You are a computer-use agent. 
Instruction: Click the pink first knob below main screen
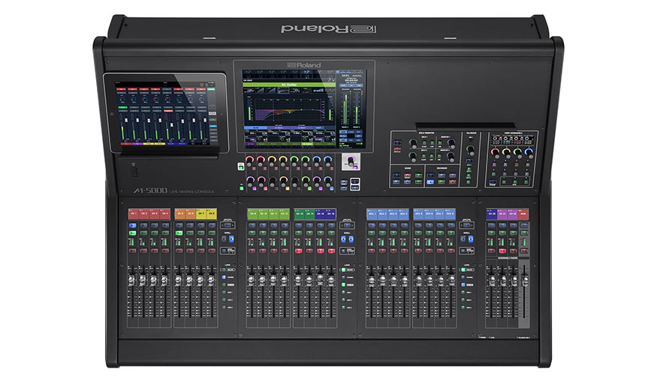tap(250, 160)
